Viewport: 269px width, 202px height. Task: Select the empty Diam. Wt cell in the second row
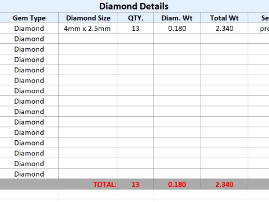[177, 39]
